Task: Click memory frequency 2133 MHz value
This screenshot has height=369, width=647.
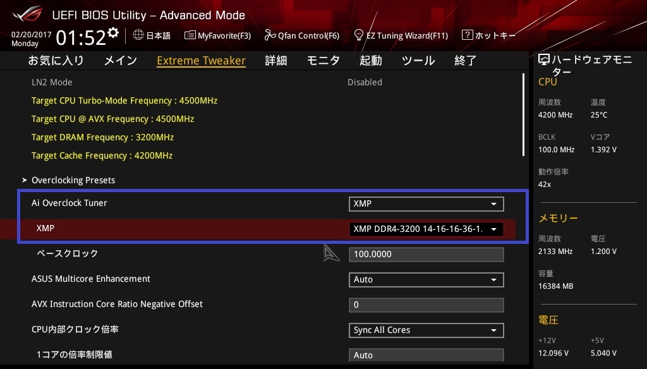Action: (x=555, y=251)
